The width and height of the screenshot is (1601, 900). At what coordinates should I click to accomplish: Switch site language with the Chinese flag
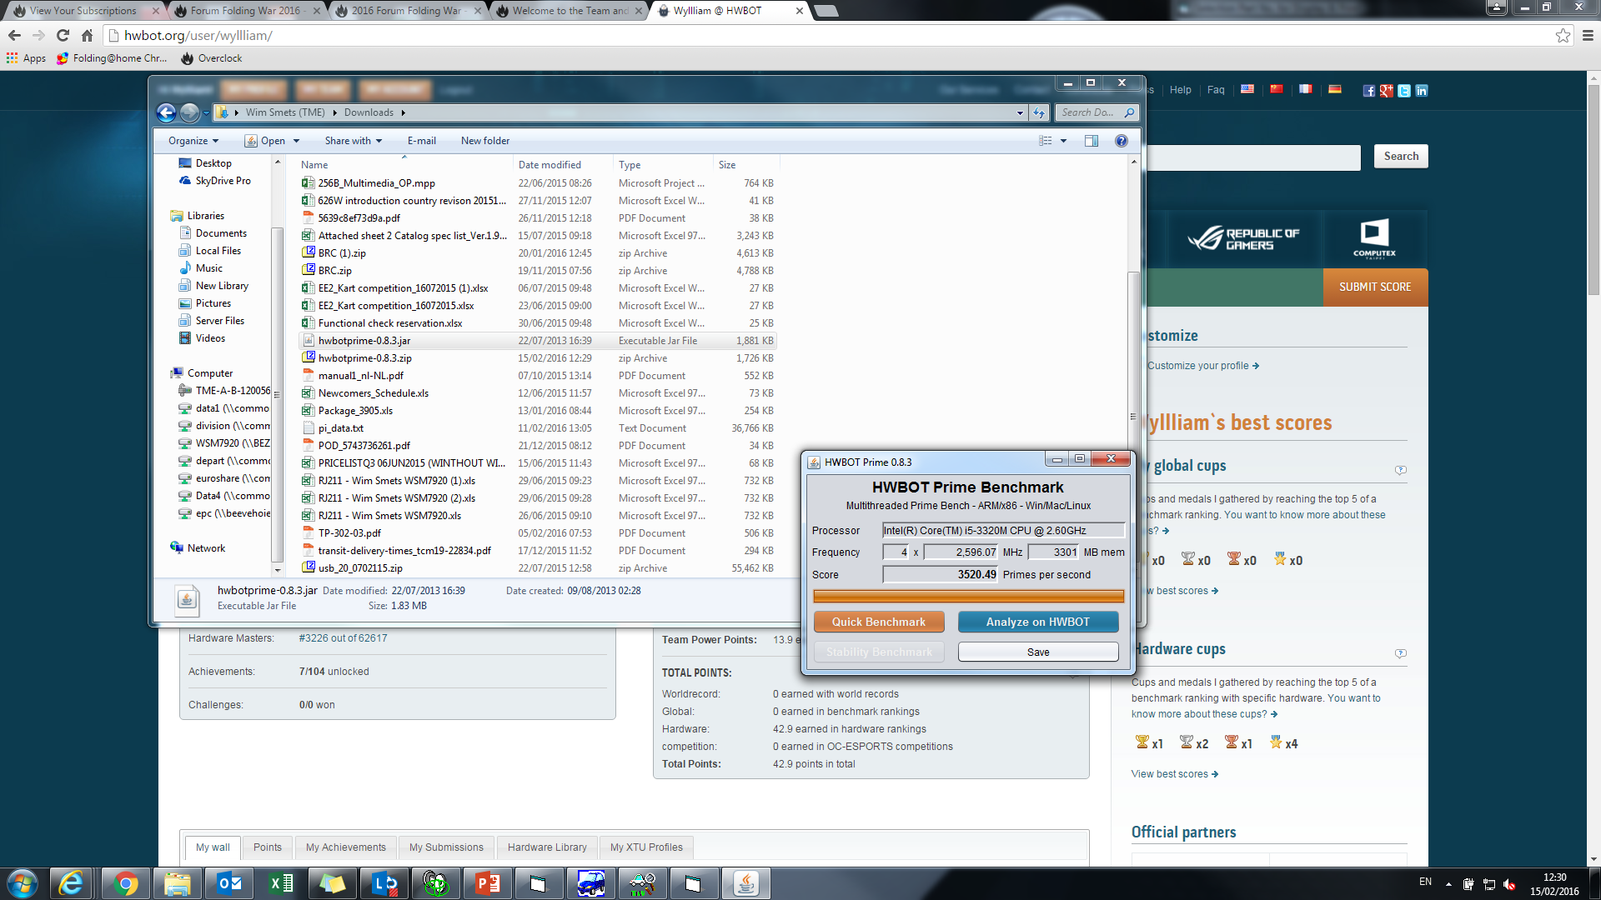tap(1277, 89)
